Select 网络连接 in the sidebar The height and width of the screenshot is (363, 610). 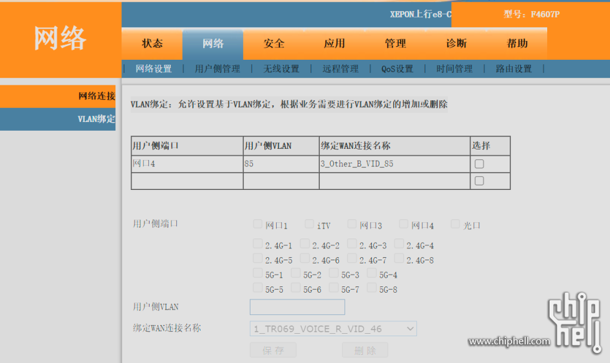pyautogui.click(x=57, y=96)
